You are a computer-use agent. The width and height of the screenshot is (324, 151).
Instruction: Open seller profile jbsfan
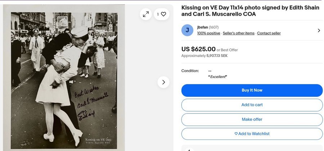202,28
